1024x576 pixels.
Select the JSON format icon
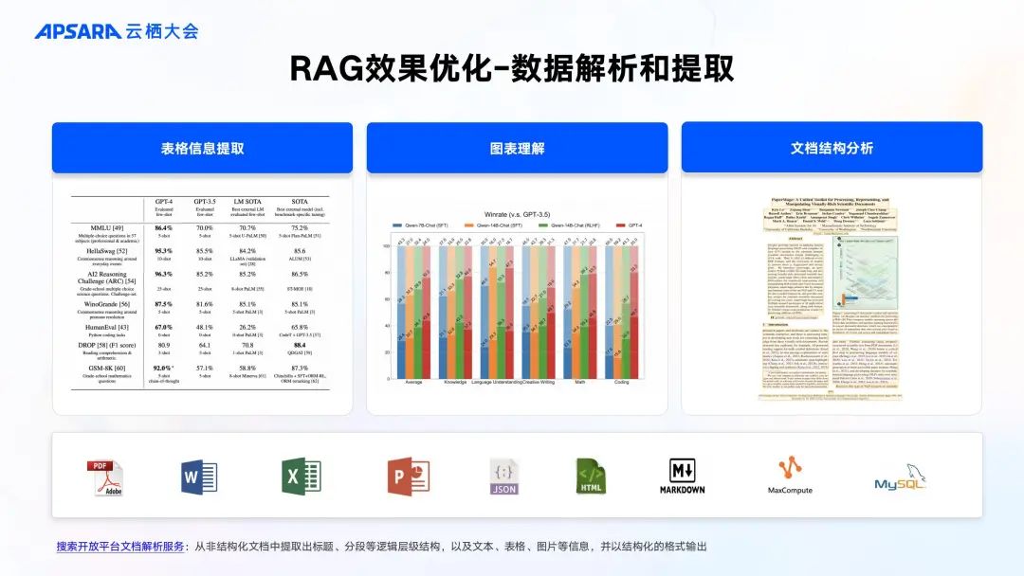[503, 477]
